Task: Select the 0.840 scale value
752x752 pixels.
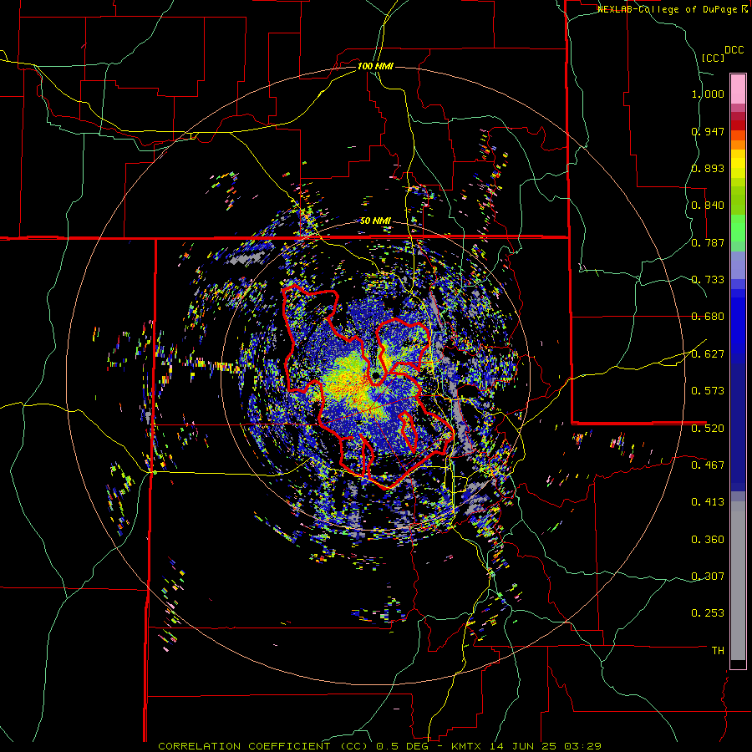Action: pyautogui.click(x=708, y=206)
